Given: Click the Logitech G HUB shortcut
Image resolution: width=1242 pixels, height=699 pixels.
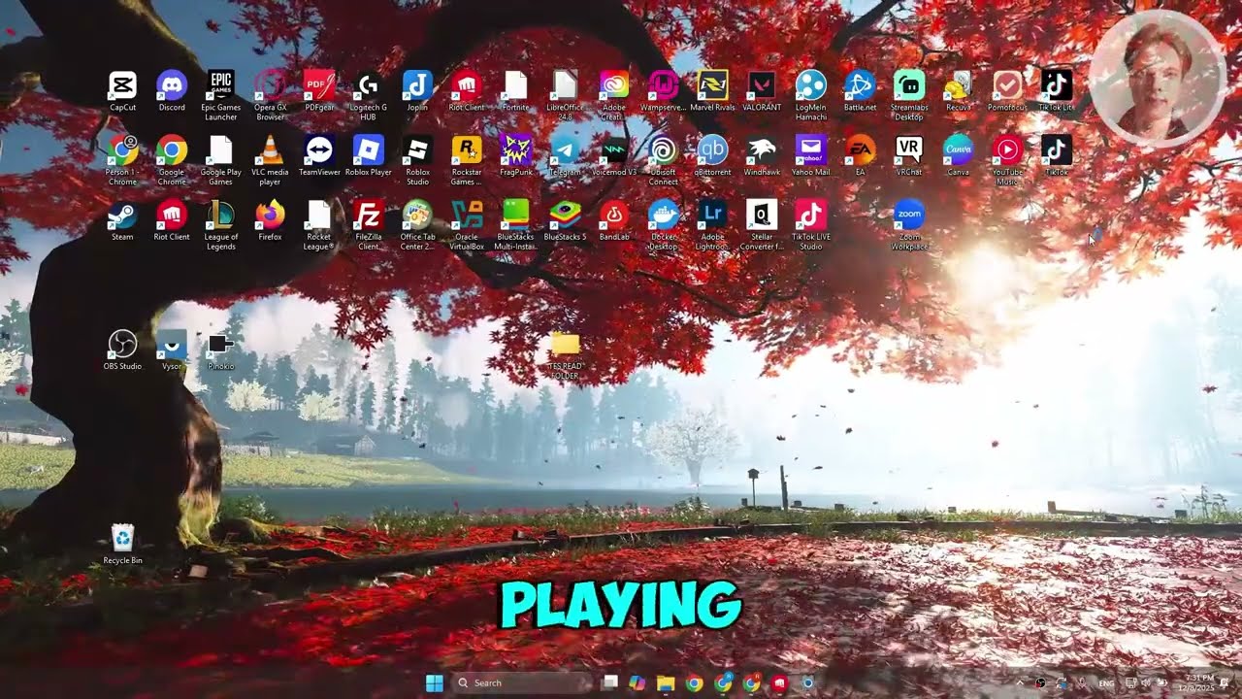Looking at the screenshot, I should click(368, 85).
